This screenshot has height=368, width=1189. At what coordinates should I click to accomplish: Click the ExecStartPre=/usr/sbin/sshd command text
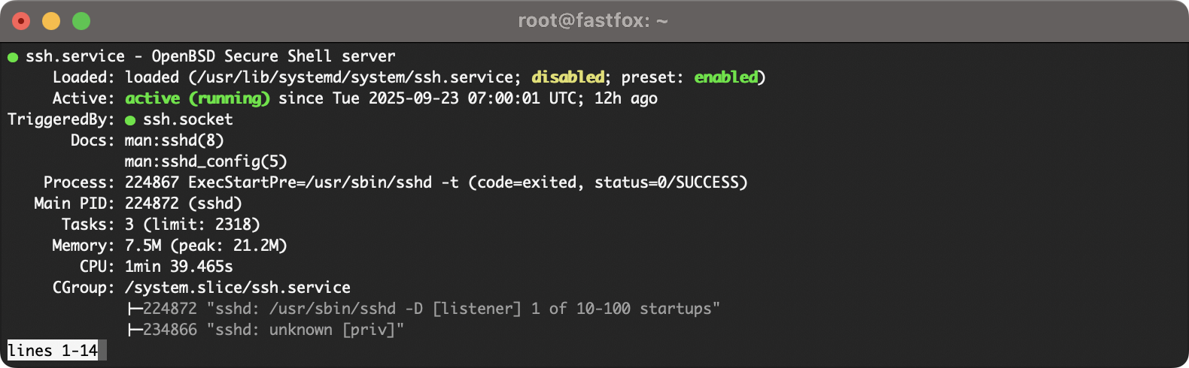tap(310, 182)
